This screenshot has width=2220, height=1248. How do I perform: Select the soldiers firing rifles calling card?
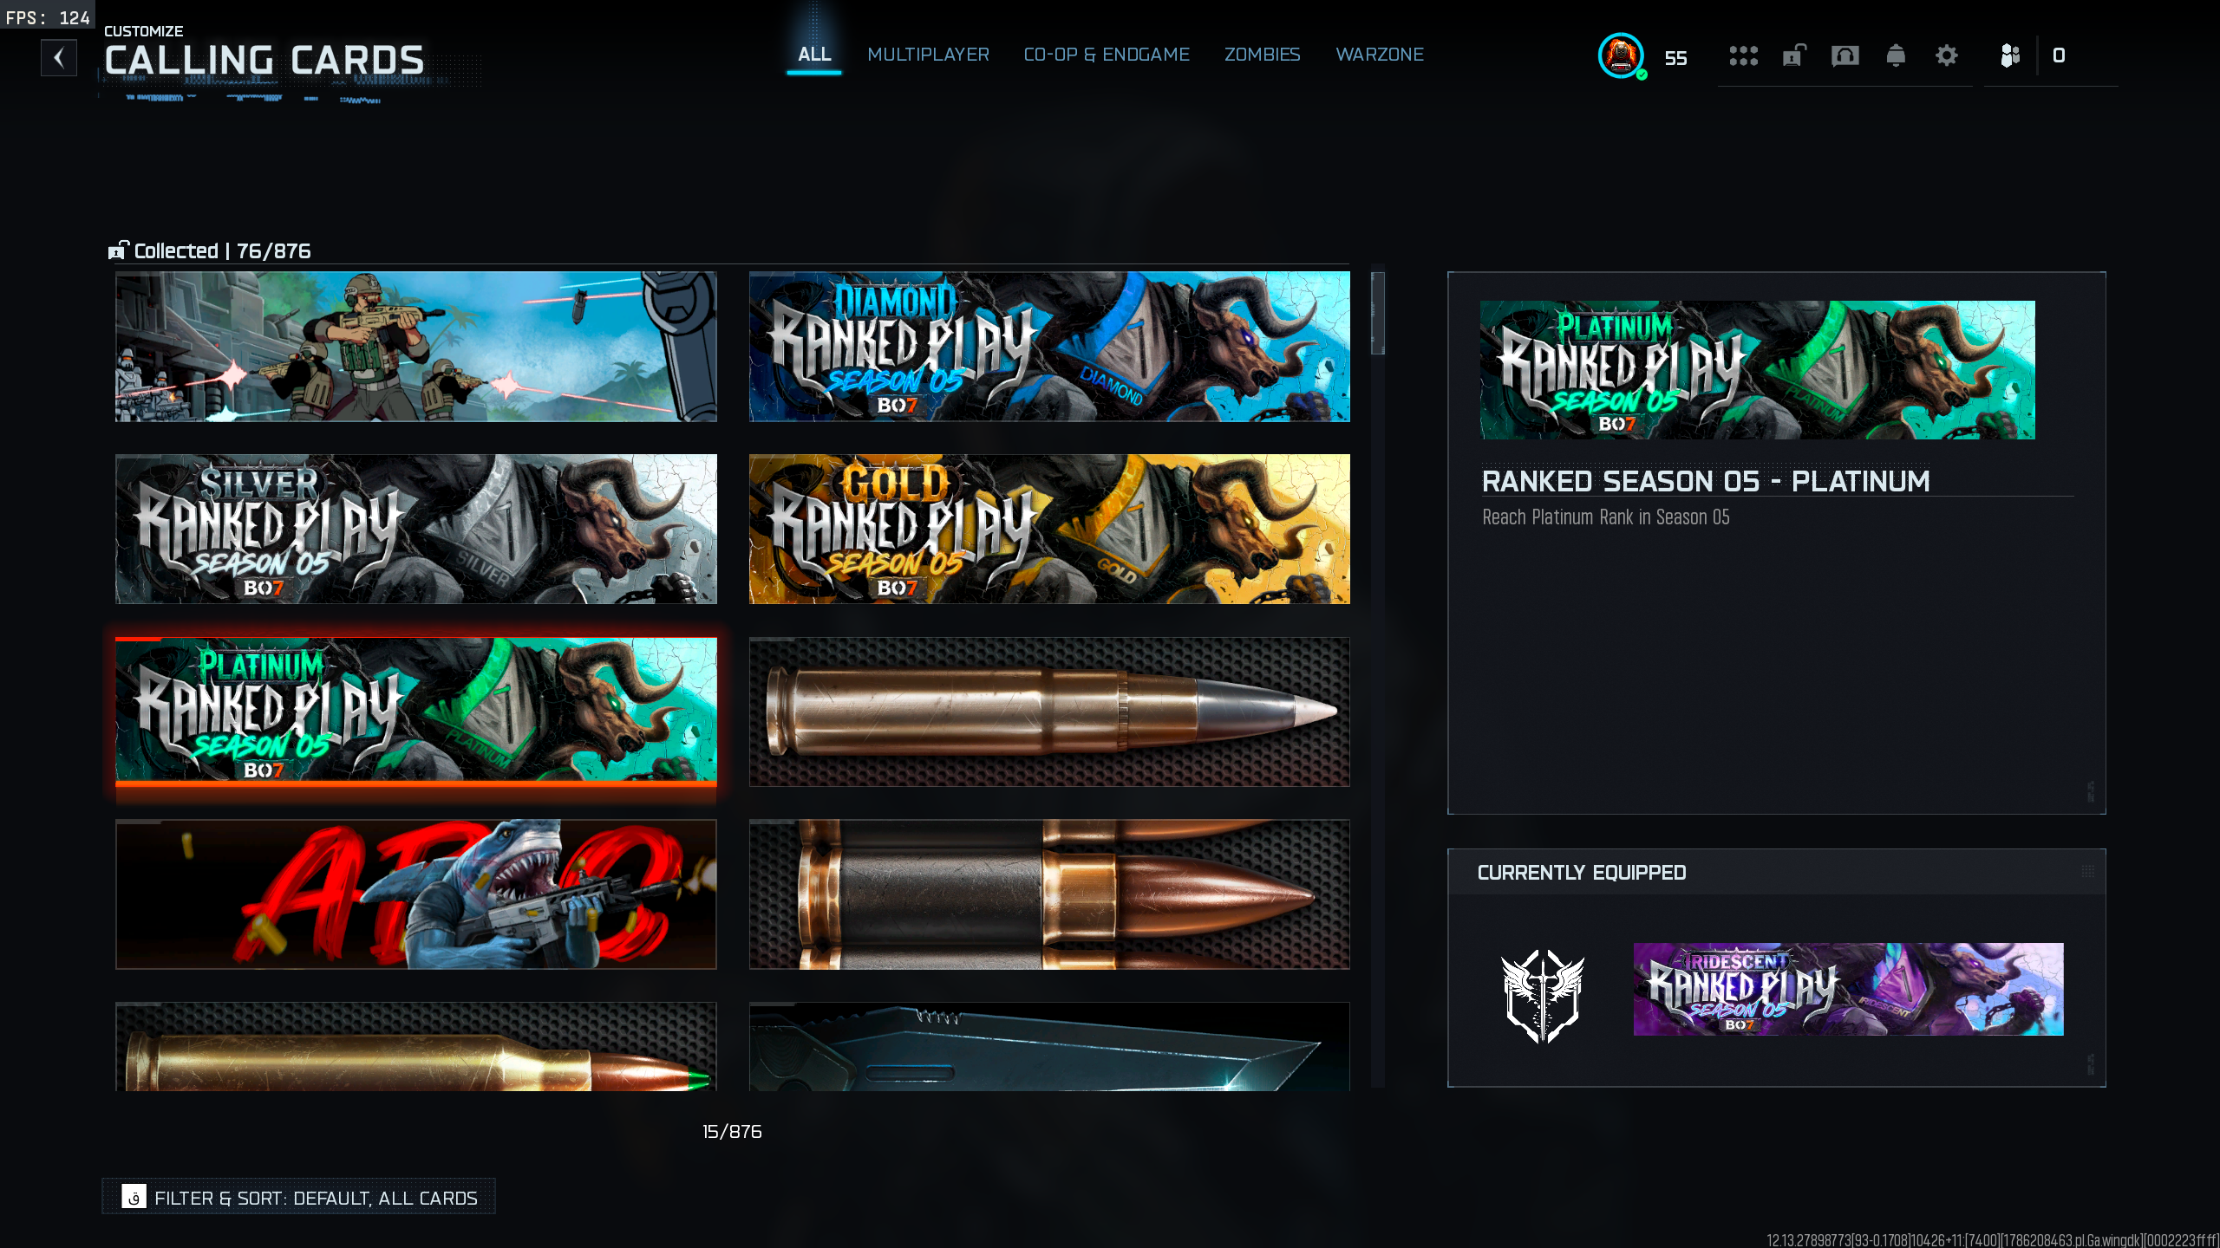pos(416,347)
